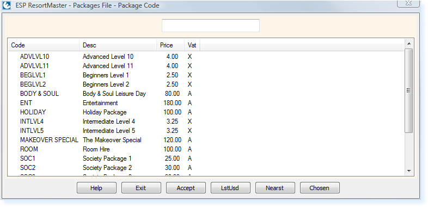This screenshot has width=428, height=207.
Task: Select the BODY & SOUL package code
Action: (39, 94)
